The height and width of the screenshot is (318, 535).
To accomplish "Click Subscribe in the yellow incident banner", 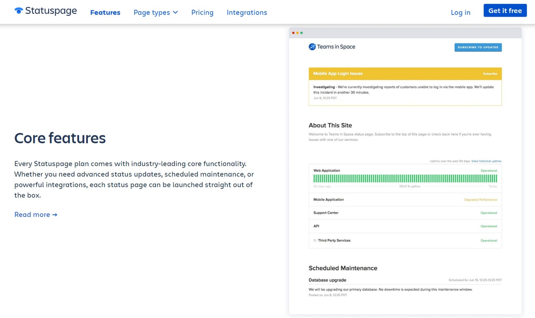I will click(490, 74).
